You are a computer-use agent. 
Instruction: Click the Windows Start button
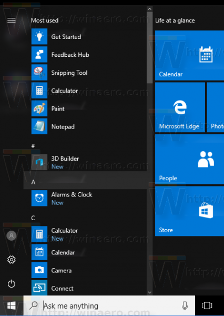(x=12, y=305)
